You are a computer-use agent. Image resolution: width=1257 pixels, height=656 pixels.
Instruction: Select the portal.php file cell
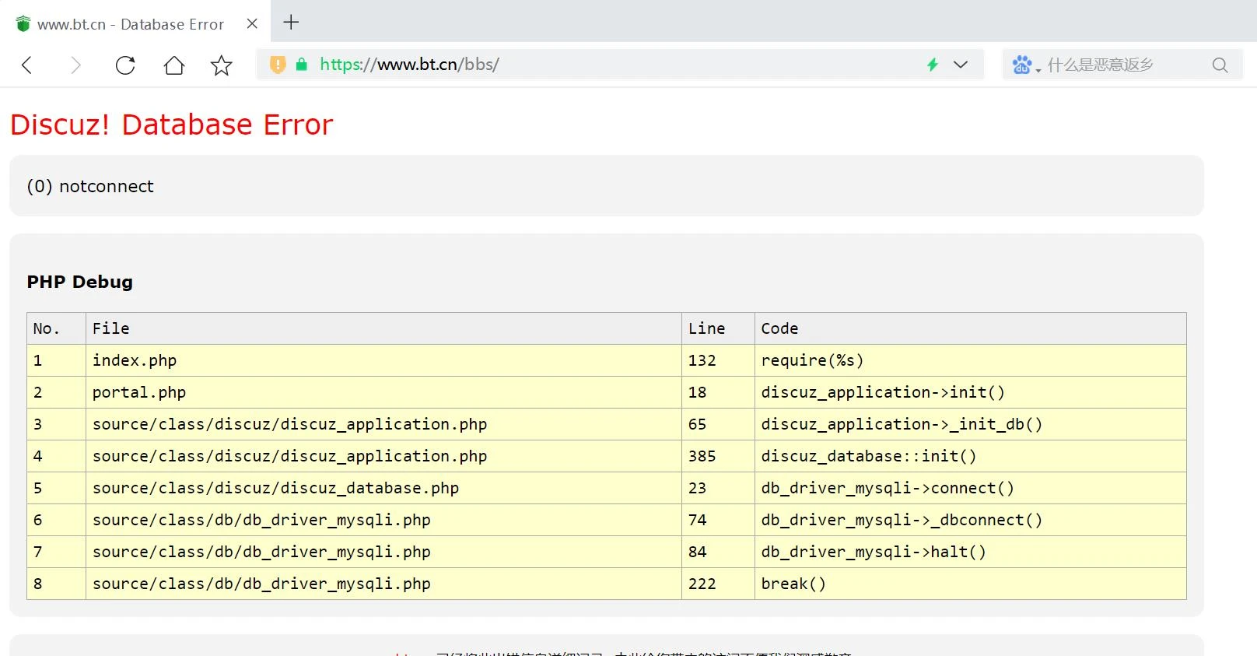(383, 392)
